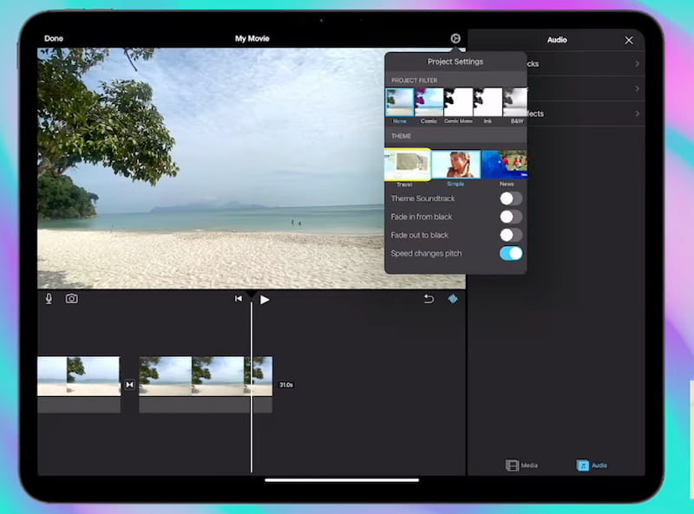Skip to beginning of movie

[238, 299]
